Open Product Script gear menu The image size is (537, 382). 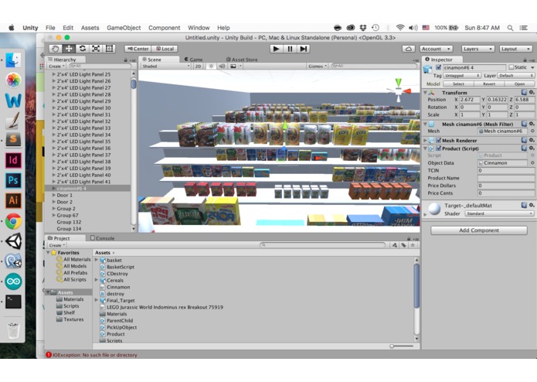pos(532,148)
